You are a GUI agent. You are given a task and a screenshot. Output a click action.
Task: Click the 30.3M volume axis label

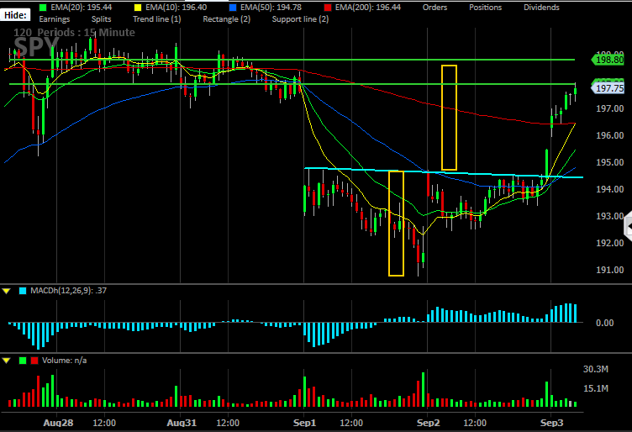[x=596, y=369]
